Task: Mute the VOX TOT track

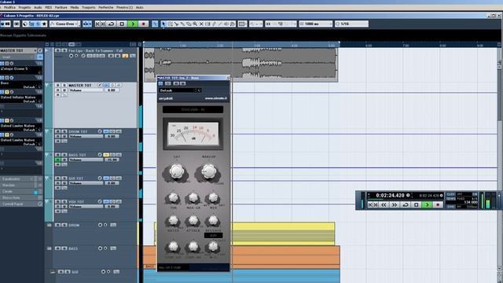Action: (57, 202)
